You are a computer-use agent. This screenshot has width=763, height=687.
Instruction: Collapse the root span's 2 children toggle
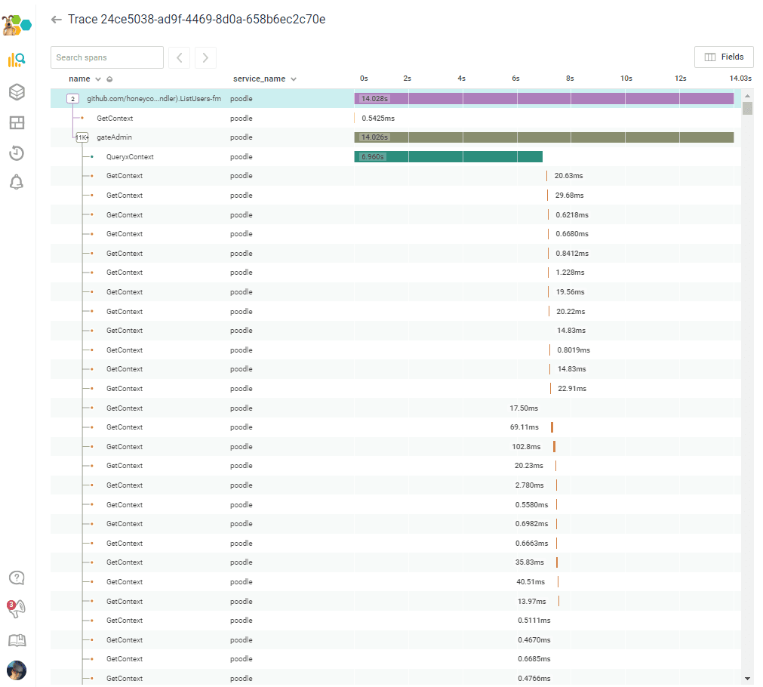(x=72, y=99)
